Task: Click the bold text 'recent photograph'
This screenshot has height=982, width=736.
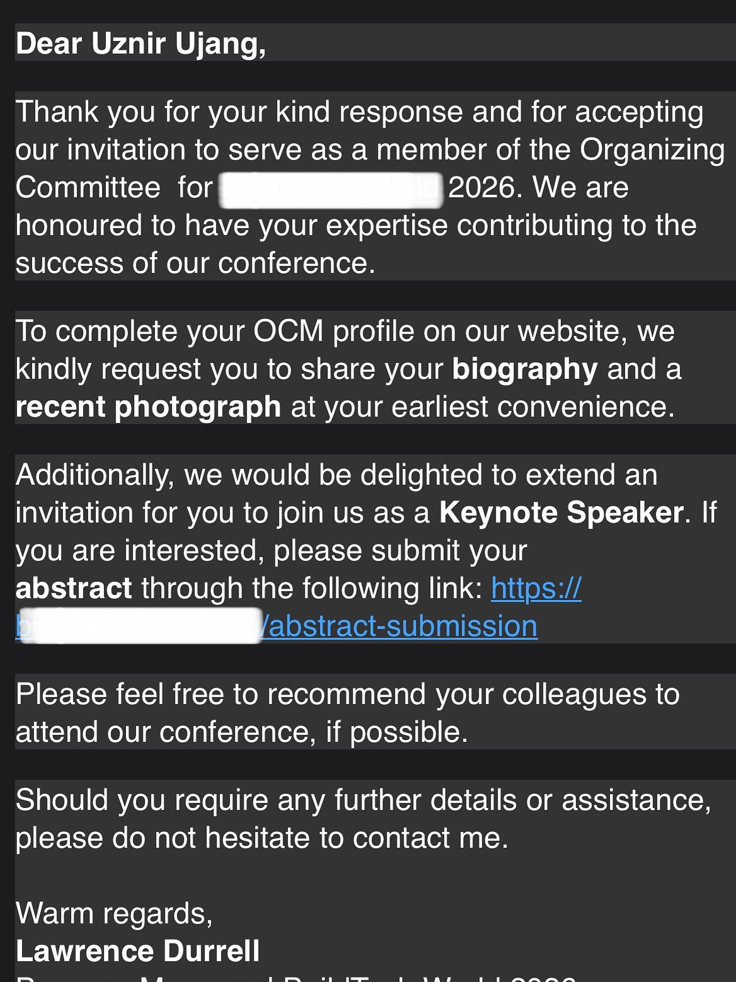Action: [x=148, y=407]
